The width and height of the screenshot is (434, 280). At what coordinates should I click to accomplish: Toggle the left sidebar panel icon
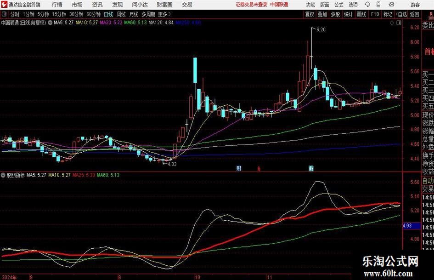tap(4, 14)
